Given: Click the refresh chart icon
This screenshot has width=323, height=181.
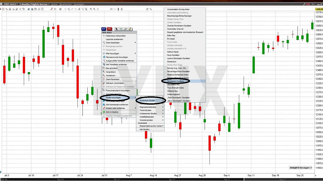Looking at the screenshot, I should [147, 9].
